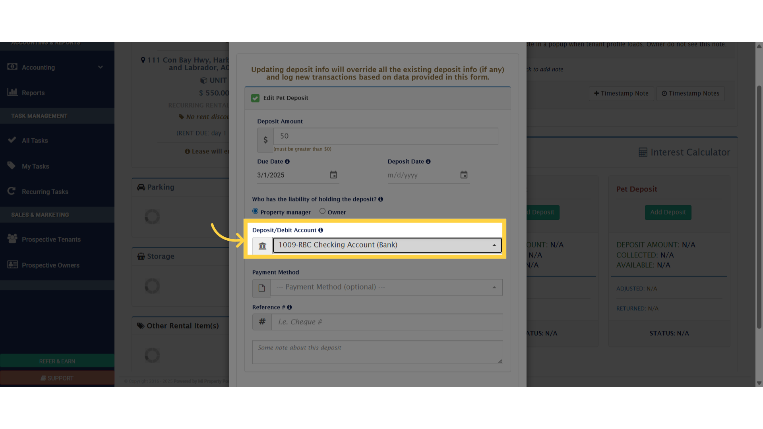Click the page vertical scrollbar
The image size is (763, 429).
point(759,207)
